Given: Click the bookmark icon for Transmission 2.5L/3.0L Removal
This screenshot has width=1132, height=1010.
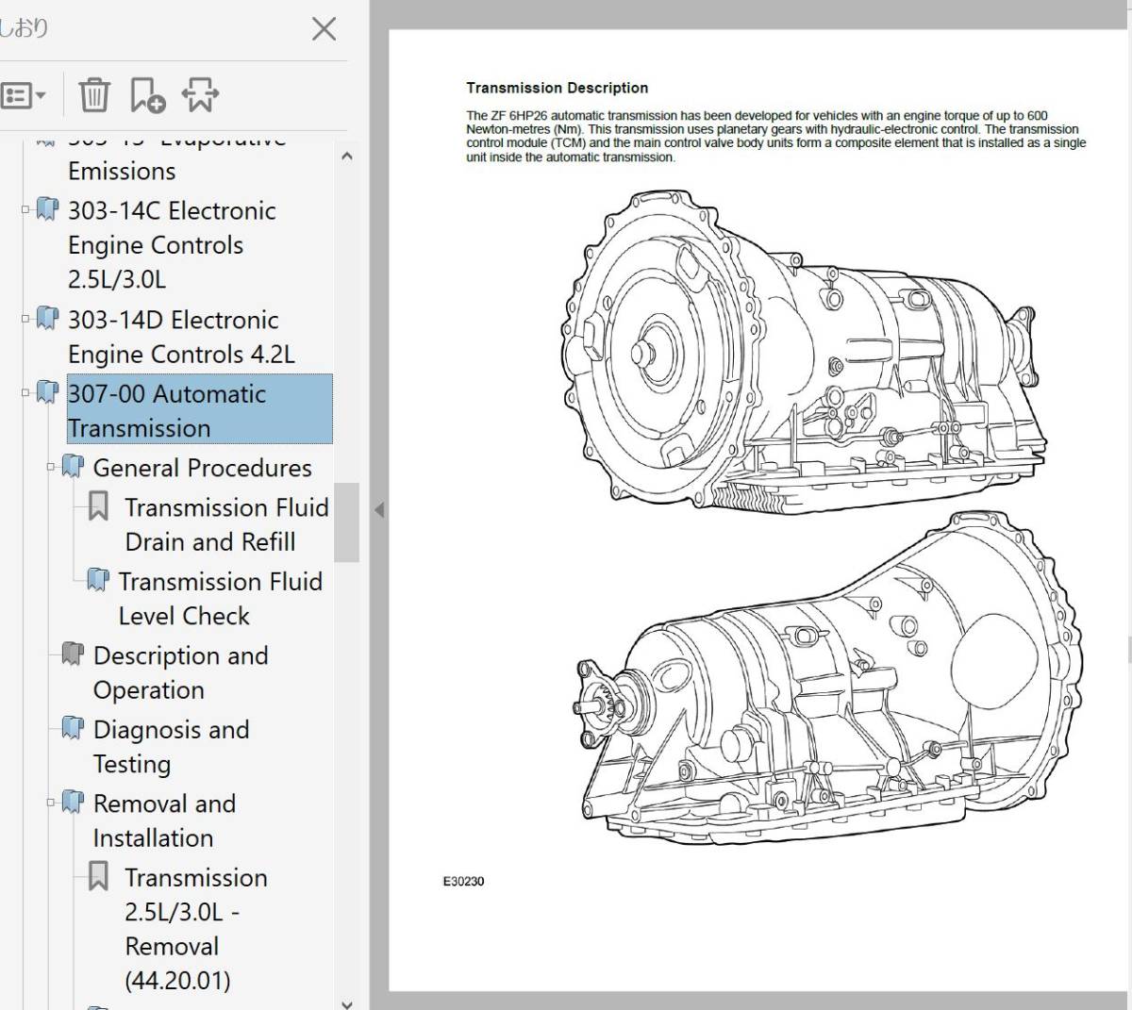Looking at the screenshot, I should tap(98, 876).
